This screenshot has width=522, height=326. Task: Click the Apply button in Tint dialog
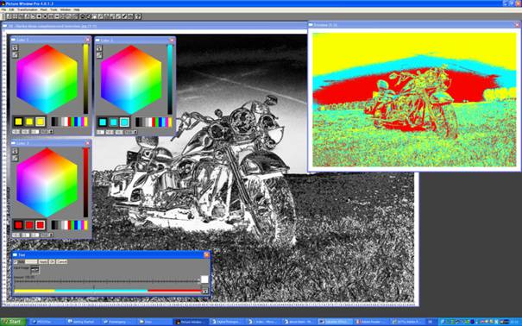(x=43, y=262)
